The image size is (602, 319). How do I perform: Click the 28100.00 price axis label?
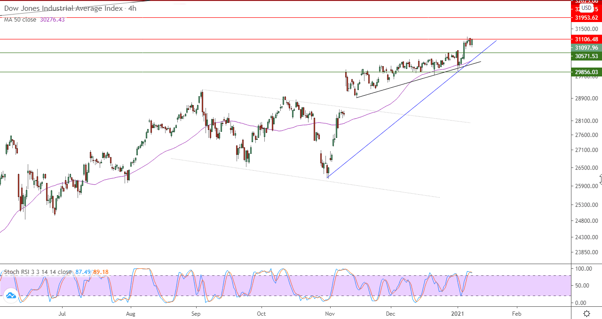[x=586, y=121]
